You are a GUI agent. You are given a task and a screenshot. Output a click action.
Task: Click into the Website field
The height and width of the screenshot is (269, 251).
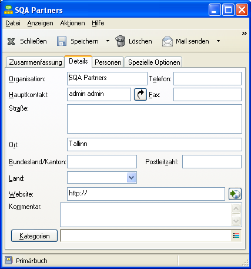(x=146, y=194)
